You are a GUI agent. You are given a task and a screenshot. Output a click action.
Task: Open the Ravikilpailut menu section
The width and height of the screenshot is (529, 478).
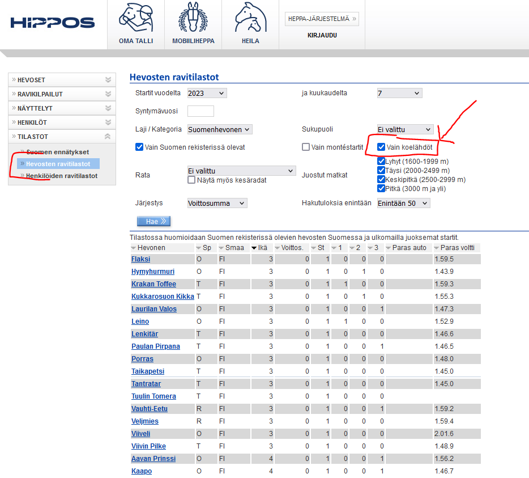coord(62,94)
